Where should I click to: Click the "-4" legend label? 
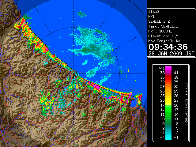162,138
